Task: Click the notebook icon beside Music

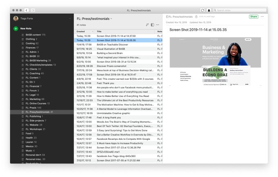Action: coord(23,151)
